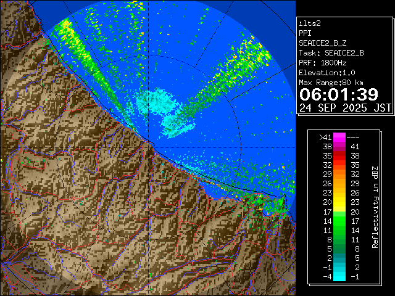Click the orange 29–32 dBZ legend color

(339, 175)
